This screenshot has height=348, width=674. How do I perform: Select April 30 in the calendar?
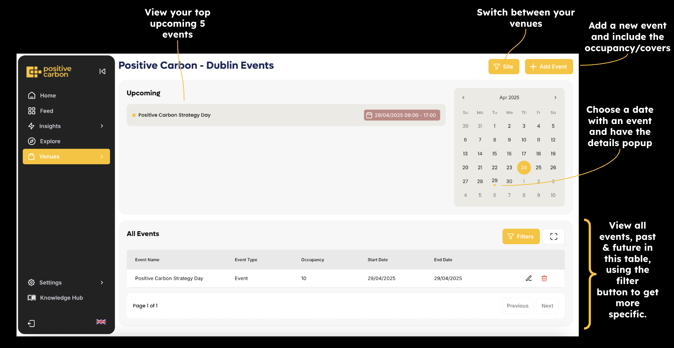[x=509, y=181]
